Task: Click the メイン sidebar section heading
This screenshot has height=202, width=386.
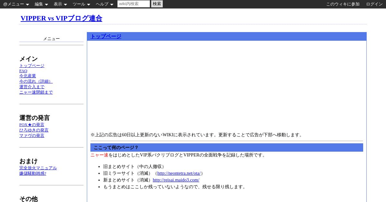Action: pyautogui.click(x=29, y=59)
